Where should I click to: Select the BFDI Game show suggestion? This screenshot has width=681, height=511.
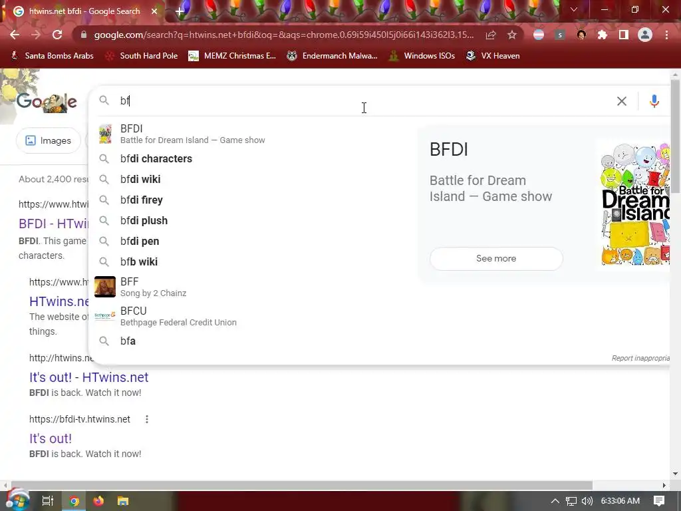click(253, 134)
